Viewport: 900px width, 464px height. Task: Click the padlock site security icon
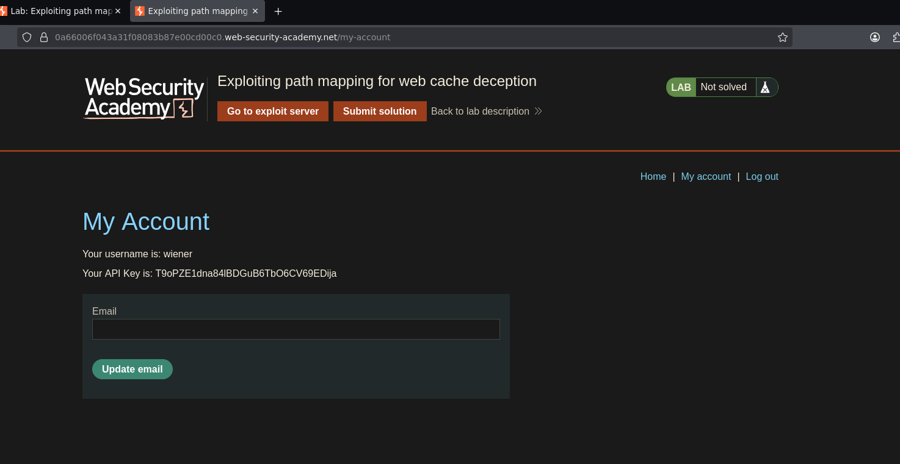44,37
